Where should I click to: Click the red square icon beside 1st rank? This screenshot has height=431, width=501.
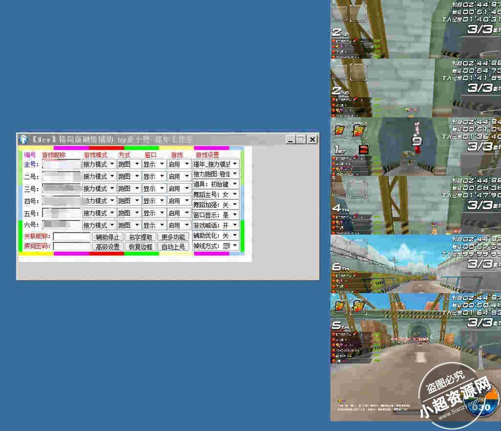pyautogui.click(x=363, y=150)
